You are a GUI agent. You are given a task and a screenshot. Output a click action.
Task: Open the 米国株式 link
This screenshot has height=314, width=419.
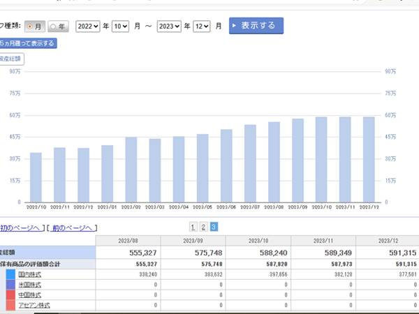[x=29, y=285]
